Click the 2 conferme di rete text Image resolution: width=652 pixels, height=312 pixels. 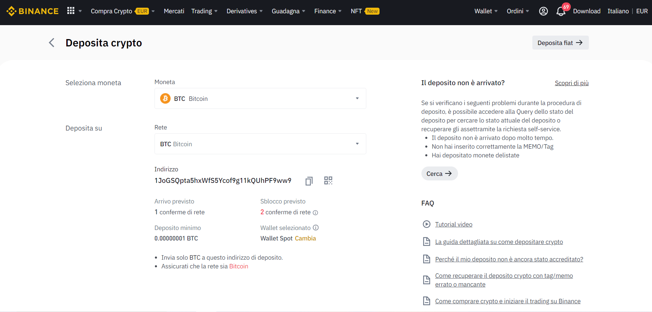click(x=285, y=212)
